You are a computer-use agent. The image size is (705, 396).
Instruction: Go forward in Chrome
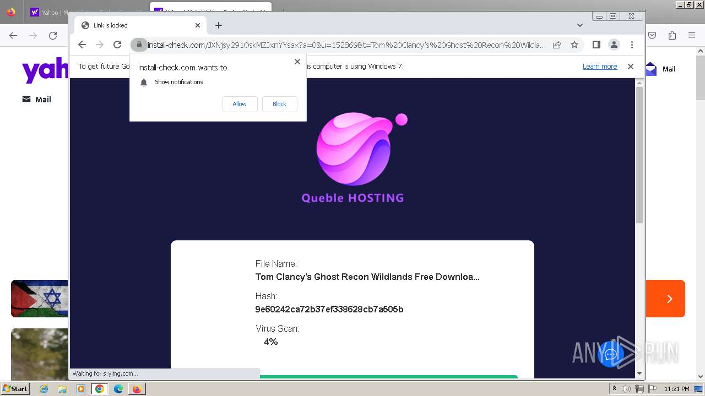click(100, 45)
